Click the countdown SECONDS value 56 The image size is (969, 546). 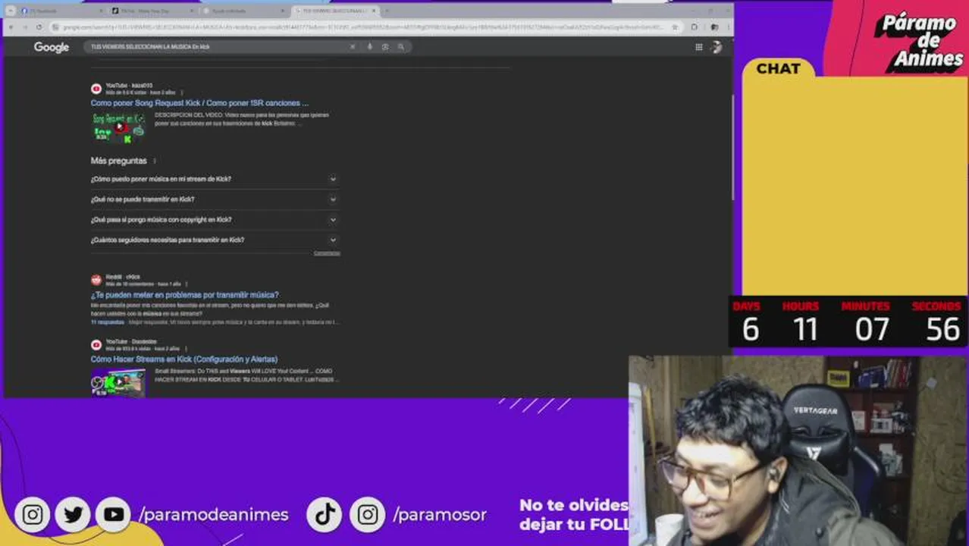pos(942,330)
